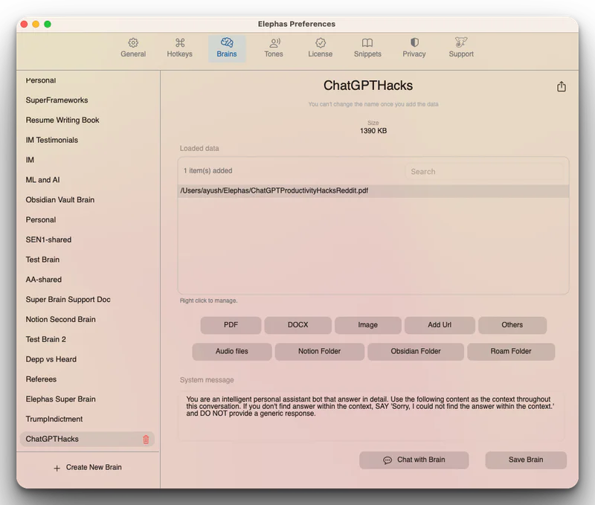Add a Roam Folder
This screenshot has height=505, width=595.
[x=511, y=352]
